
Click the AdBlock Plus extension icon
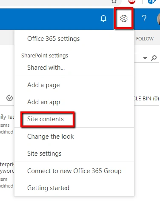132,1
